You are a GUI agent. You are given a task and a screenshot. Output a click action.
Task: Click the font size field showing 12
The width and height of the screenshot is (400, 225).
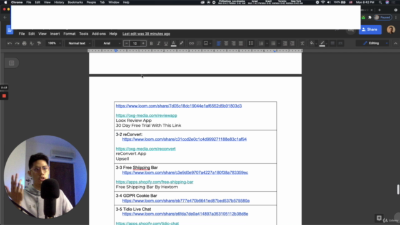(135, 43)
